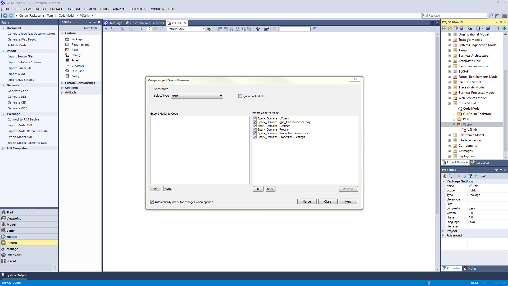Switch to the Functional Requirements tab

(x=145, y=23)
